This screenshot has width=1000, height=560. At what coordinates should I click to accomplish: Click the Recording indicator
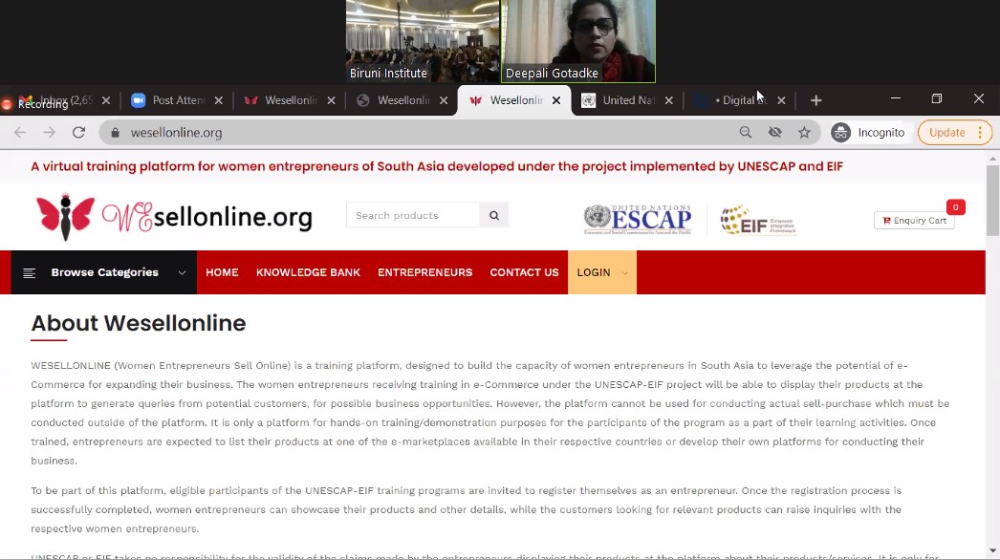(35, 104)
